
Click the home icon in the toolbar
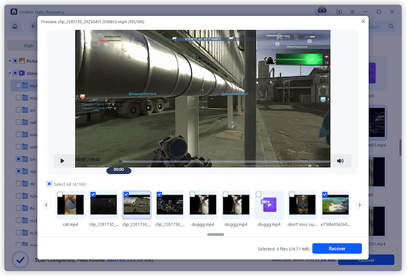pyautogui.click(x=15, y=26)
